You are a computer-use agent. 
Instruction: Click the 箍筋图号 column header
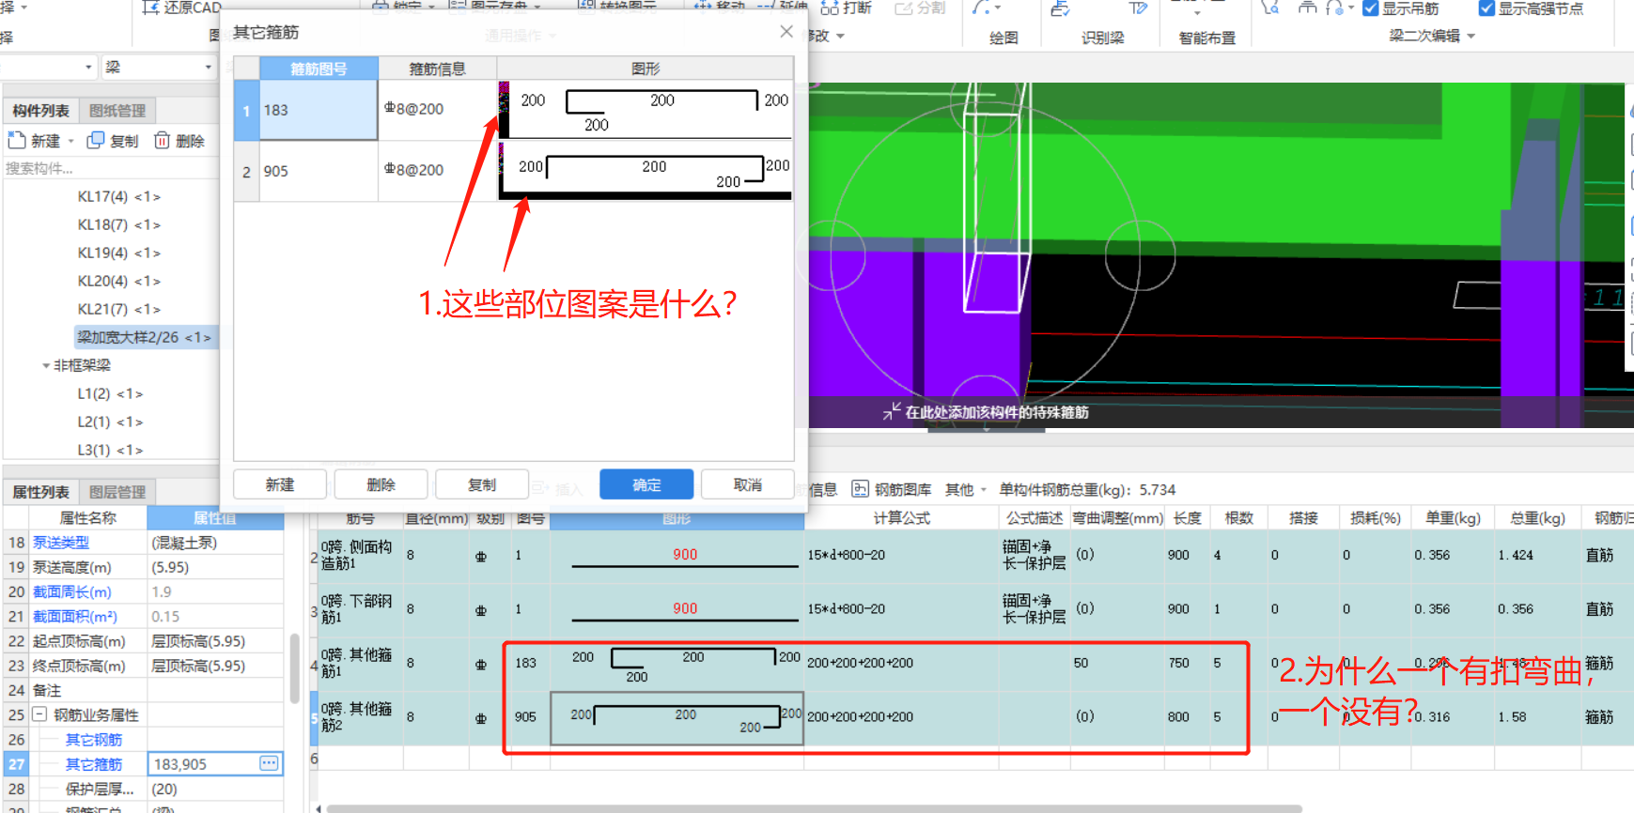pyautogui.click(x=319, y=69)
